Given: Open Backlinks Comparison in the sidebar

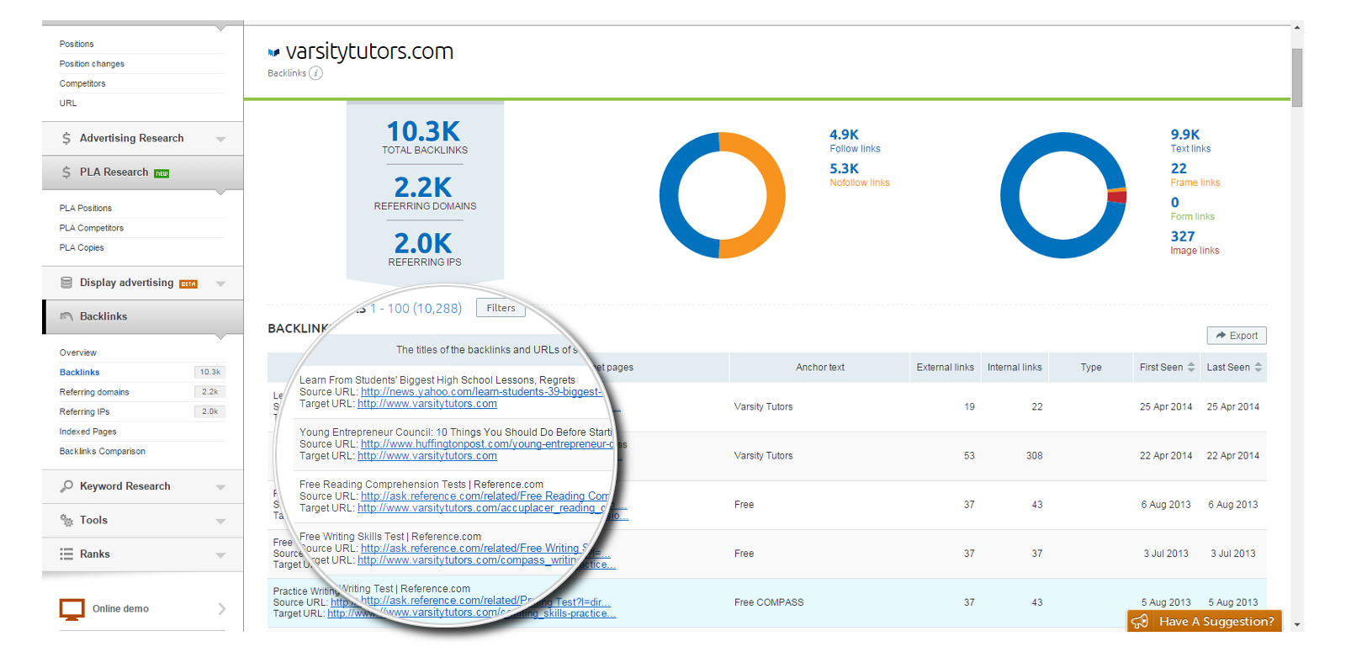Looking at the screenshot, I should [x=103, y=452].
